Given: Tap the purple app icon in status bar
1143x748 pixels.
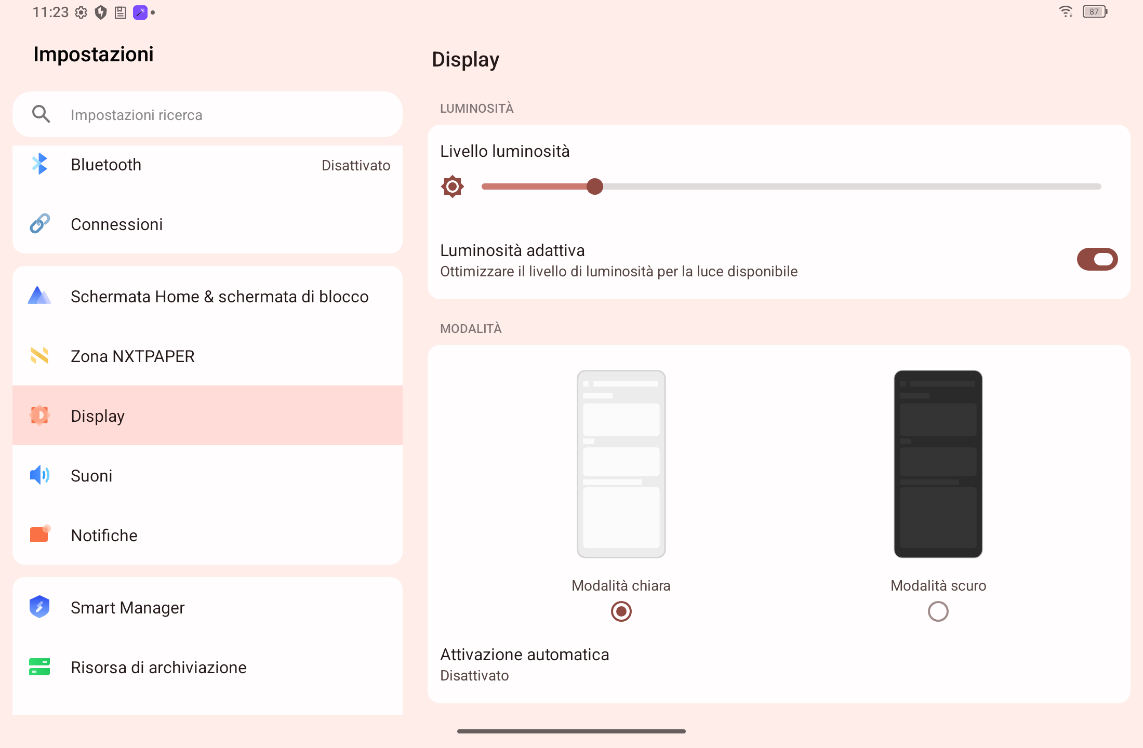Looking at the screenshot, I should [x=140, y=12].
